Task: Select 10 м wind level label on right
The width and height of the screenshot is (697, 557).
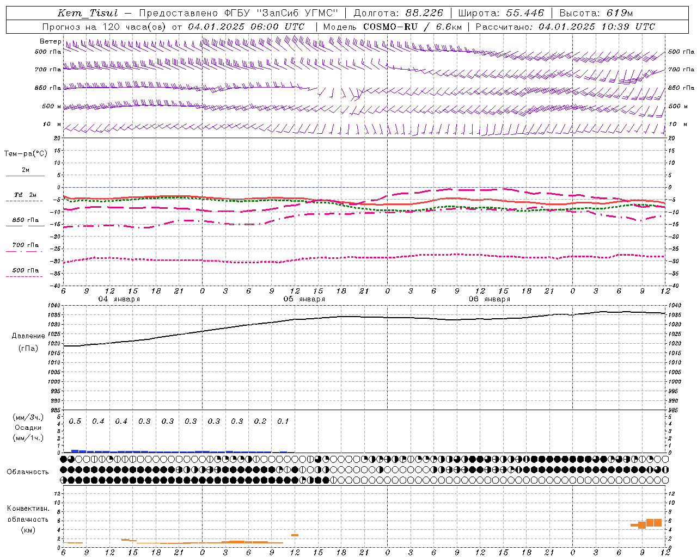Action: click(678, 124)
